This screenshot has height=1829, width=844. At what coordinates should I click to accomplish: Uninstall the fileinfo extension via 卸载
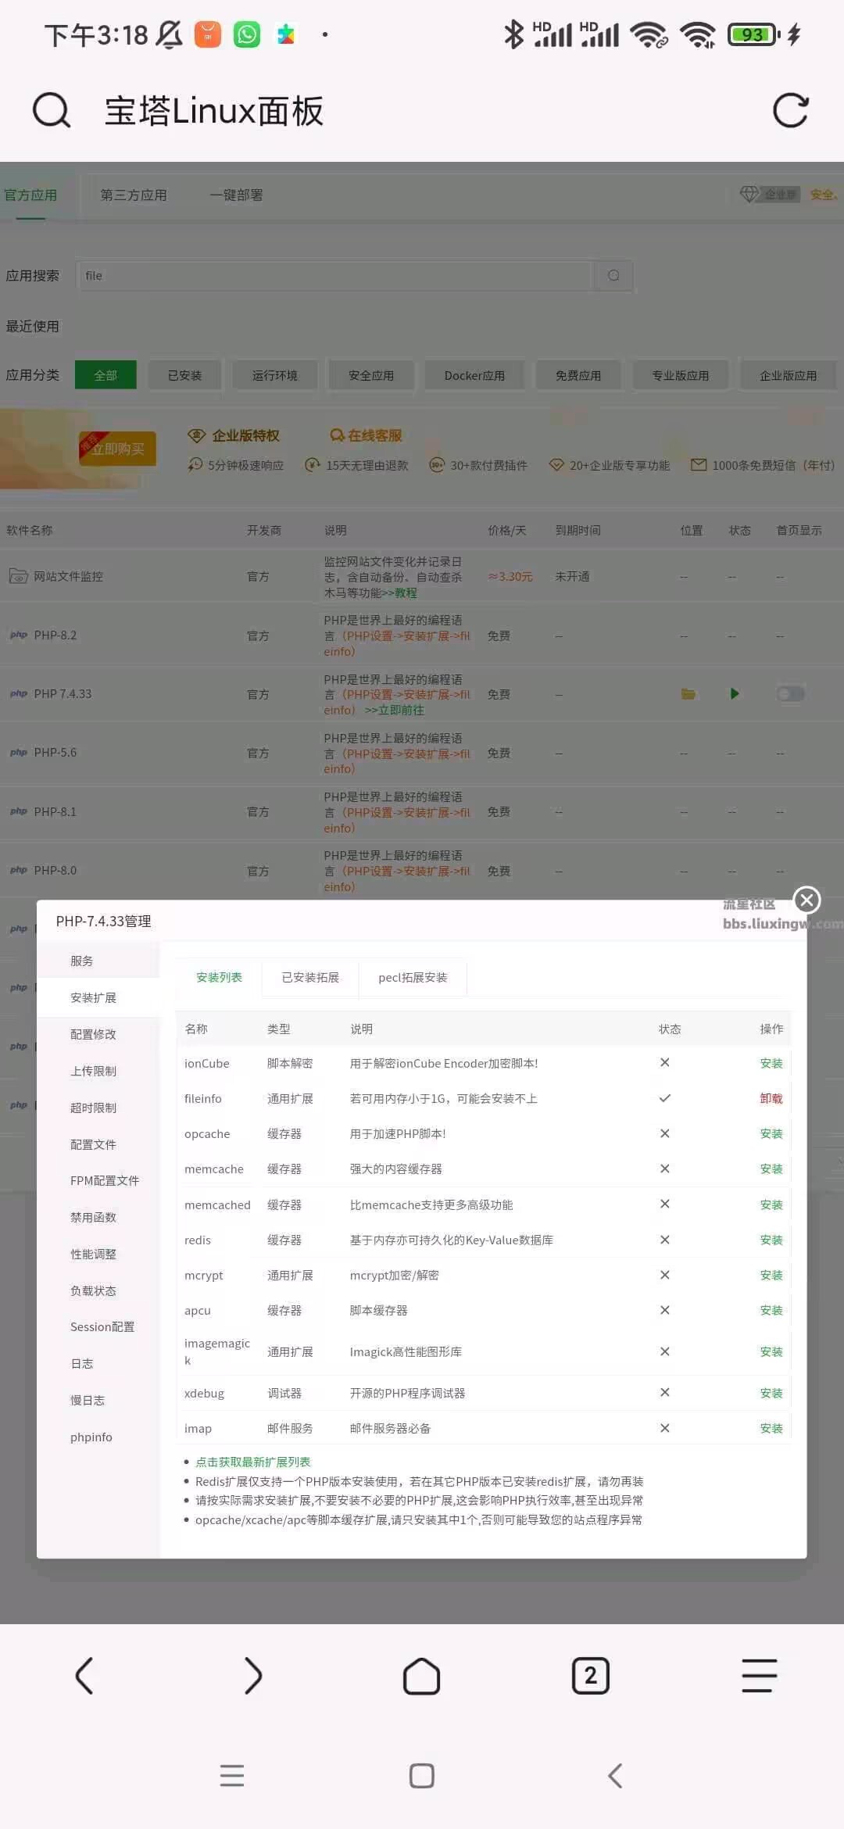tap(771, 1098)
